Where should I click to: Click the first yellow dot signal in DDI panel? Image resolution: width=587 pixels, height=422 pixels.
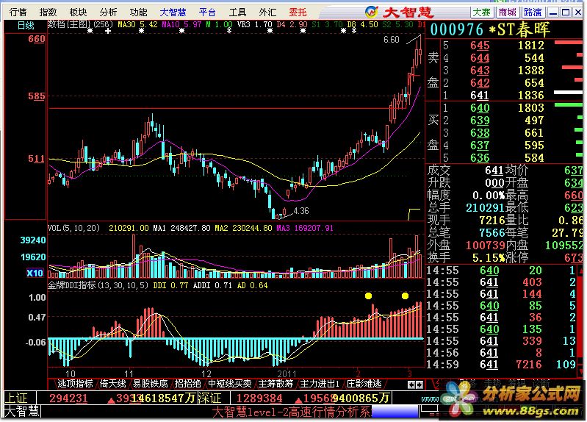368,296
